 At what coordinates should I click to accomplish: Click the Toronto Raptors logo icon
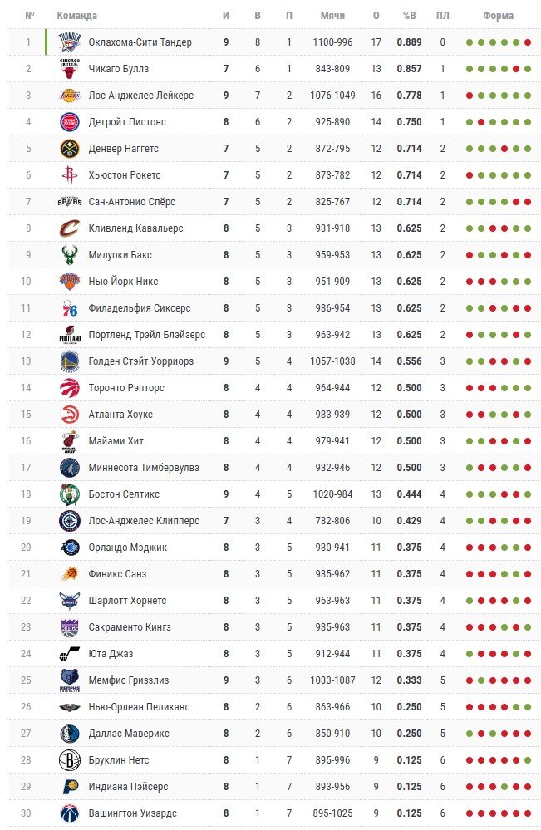pos(70,388)
